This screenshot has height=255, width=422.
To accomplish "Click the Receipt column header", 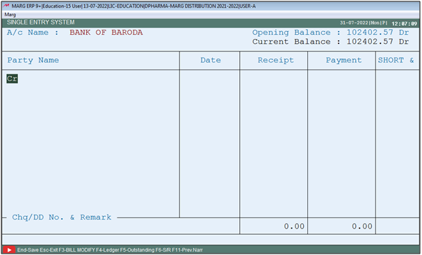I will click(275, 60).
